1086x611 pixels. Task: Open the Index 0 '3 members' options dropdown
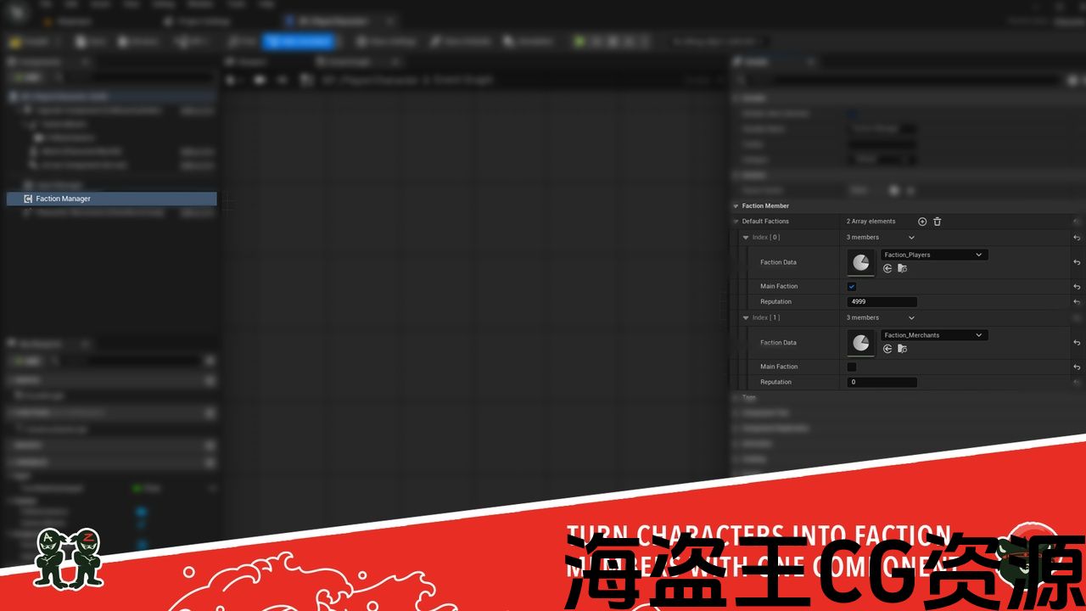[x=911, y=238]
